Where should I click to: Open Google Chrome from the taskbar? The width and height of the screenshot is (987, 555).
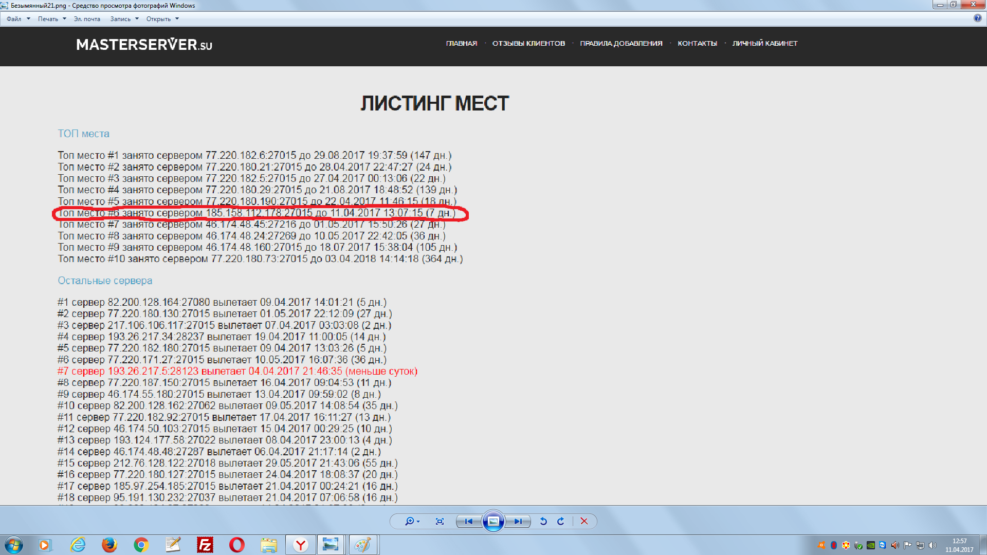[x=141, y=545]
